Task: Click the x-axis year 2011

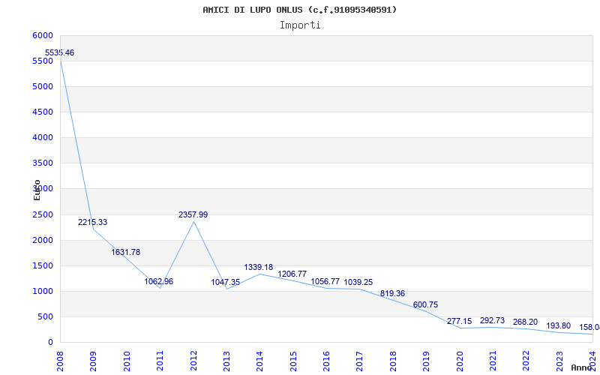Action: (160, 361)
